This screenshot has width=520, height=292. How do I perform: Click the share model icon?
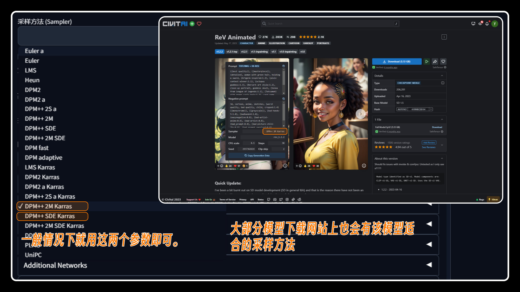coord(435,61)
